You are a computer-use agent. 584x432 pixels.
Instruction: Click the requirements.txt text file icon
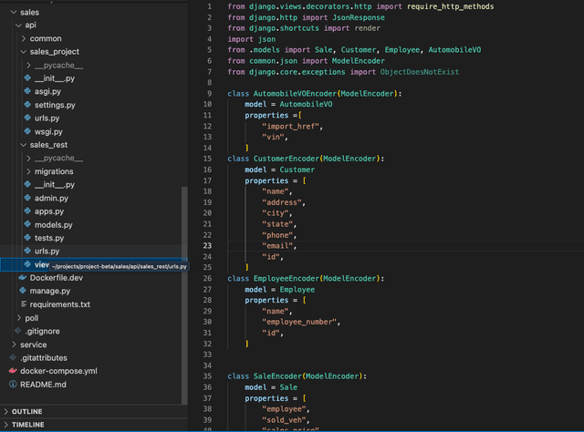tap(22, 303)
